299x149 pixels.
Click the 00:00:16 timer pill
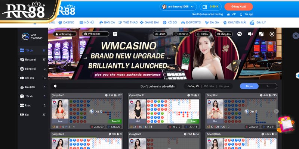(x=181, y=34)
